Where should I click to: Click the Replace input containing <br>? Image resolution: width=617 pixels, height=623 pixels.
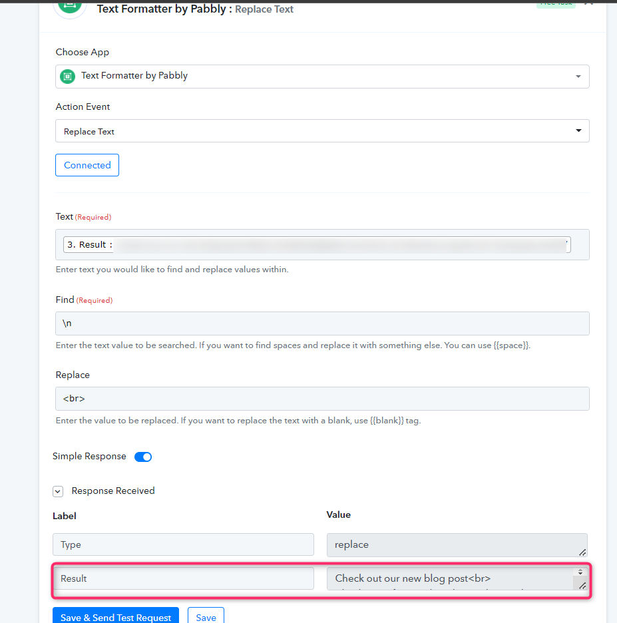pos(322,399)
